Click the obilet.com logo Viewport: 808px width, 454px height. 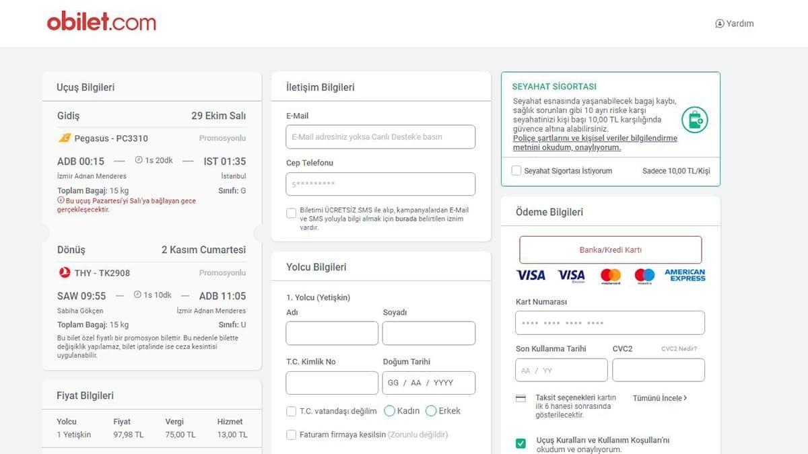[102, 21]
